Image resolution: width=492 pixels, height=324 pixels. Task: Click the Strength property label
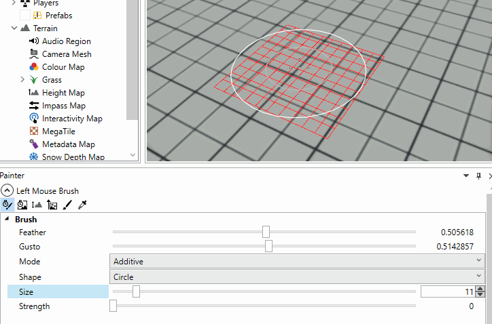click(x=34, y=306)
